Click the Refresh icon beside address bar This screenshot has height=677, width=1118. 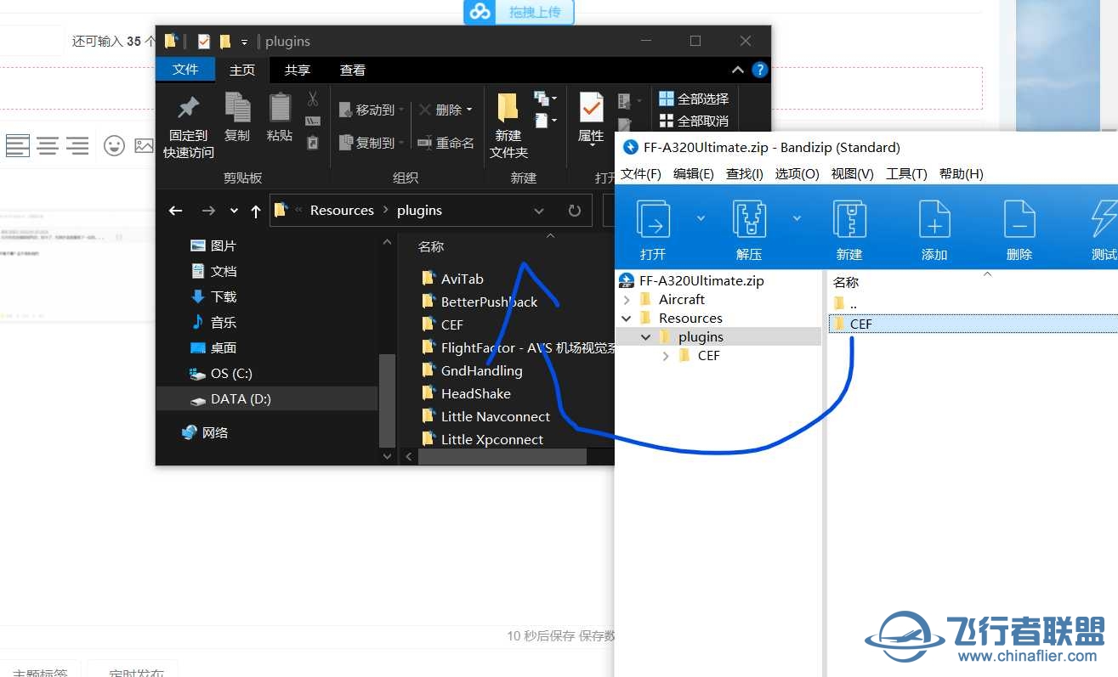(x=575, y=211)
